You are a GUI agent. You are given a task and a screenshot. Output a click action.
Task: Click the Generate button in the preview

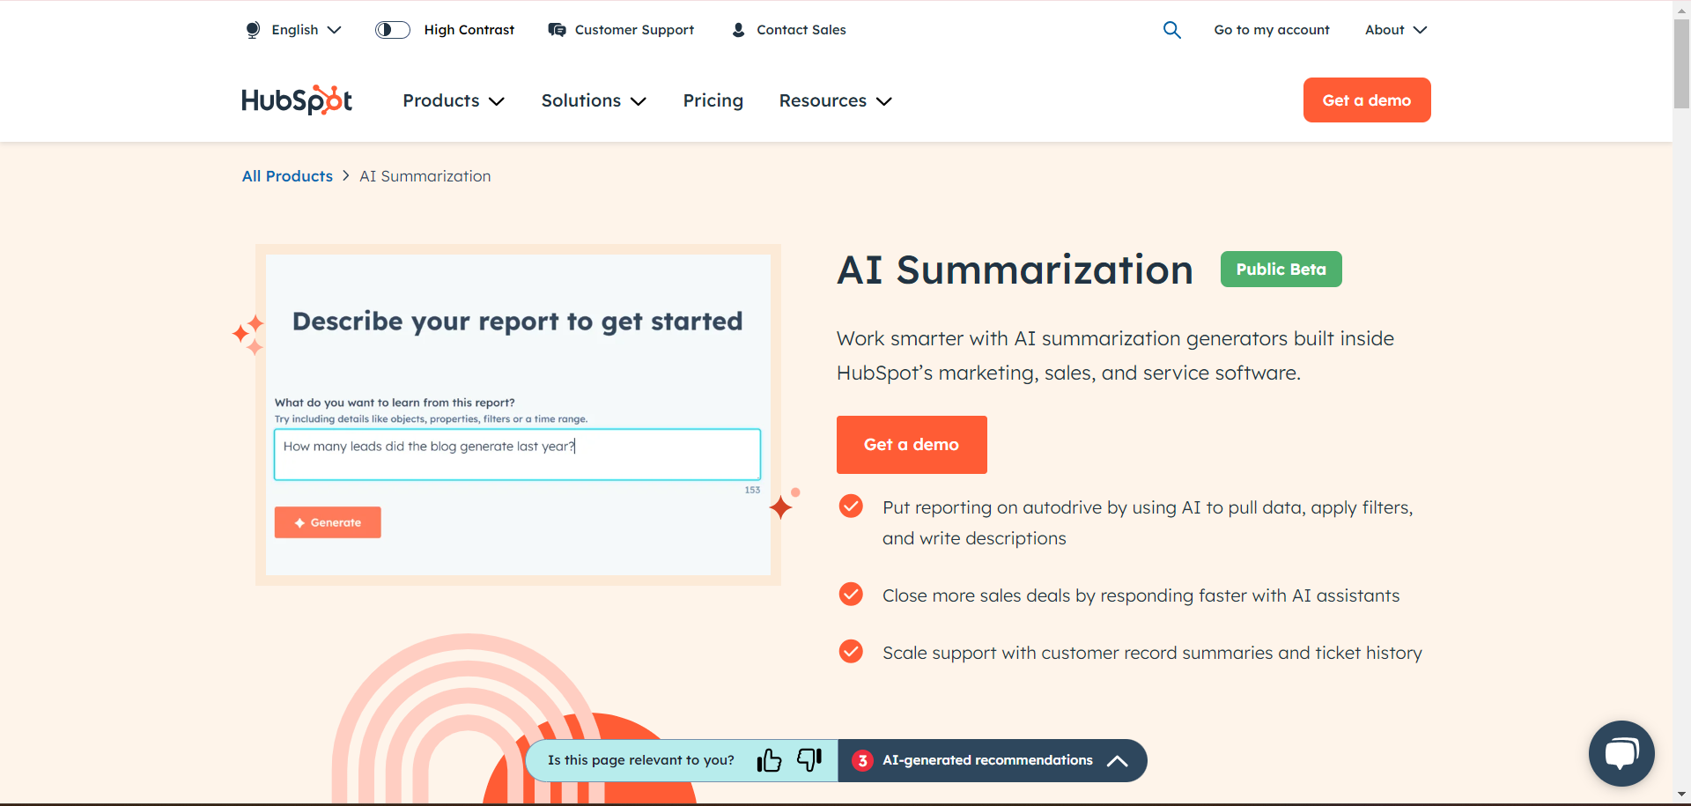[328, 522]
